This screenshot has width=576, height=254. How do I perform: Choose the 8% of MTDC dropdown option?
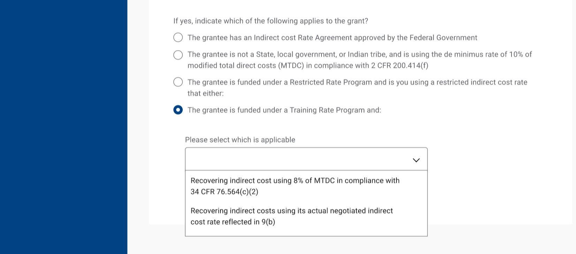(295, 181)
